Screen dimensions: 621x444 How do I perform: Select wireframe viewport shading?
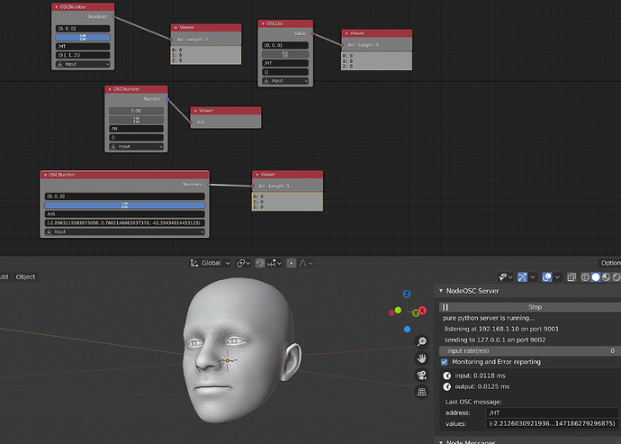click(585, 277)
